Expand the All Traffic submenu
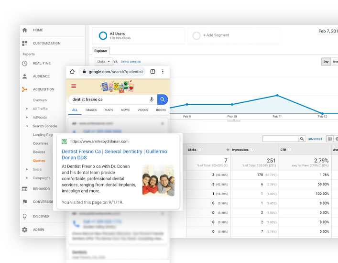The image size is (338, 263). 27,109
